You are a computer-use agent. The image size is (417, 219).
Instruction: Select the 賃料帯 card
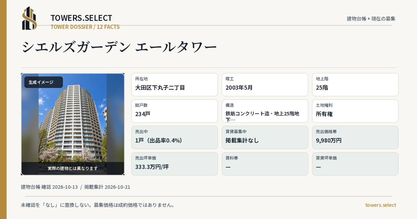(x=265, y=164)
